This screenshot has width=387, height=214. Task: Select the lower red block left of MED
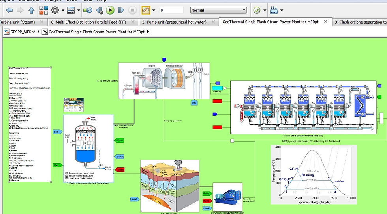[x=218, y=127]
